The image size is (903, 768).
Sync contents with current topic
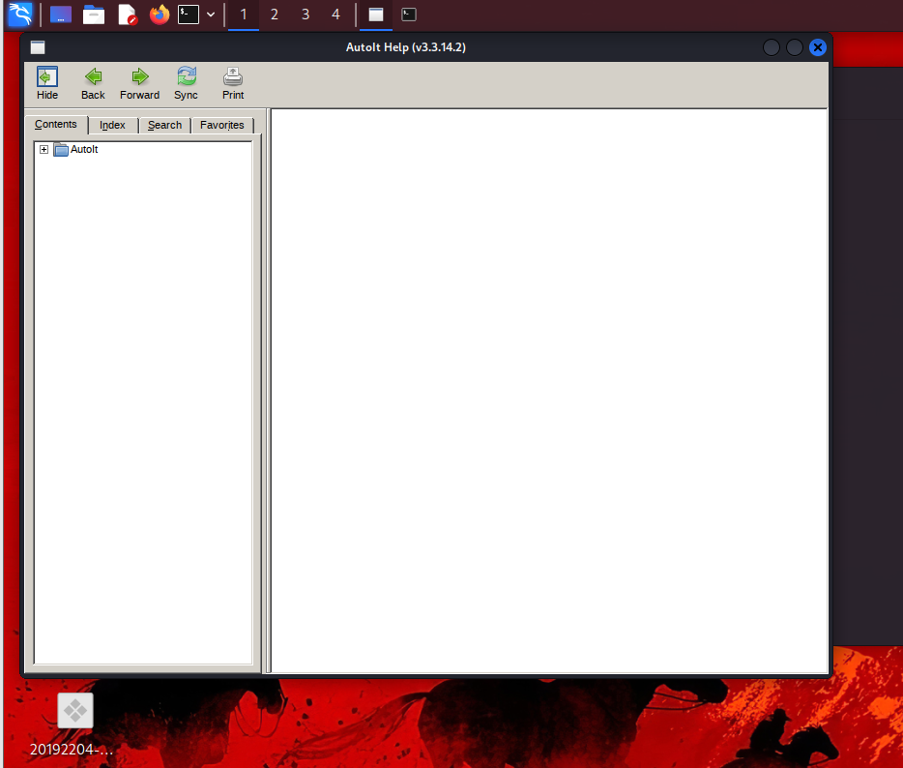[x=186, y=83]
